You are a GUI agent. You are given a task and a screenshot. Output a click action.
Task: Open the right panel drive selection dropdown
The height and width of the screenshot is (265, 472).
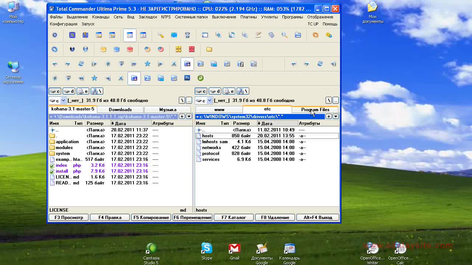(x=210, y=100)
